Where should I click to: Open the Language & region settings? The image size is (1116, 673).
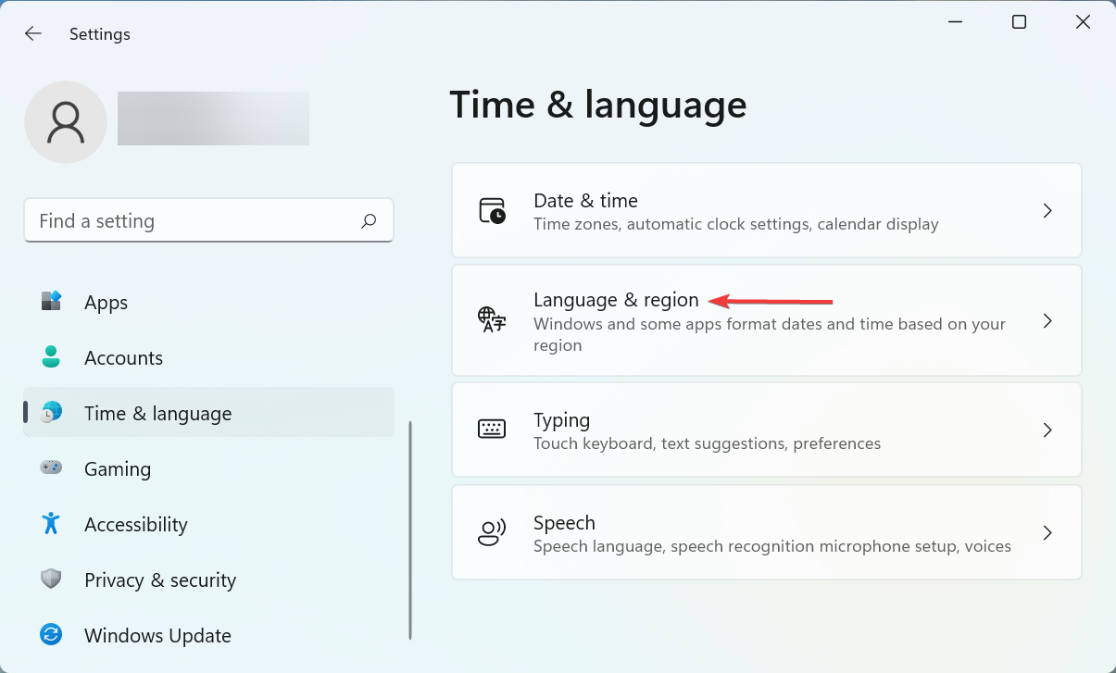point(616,300)
